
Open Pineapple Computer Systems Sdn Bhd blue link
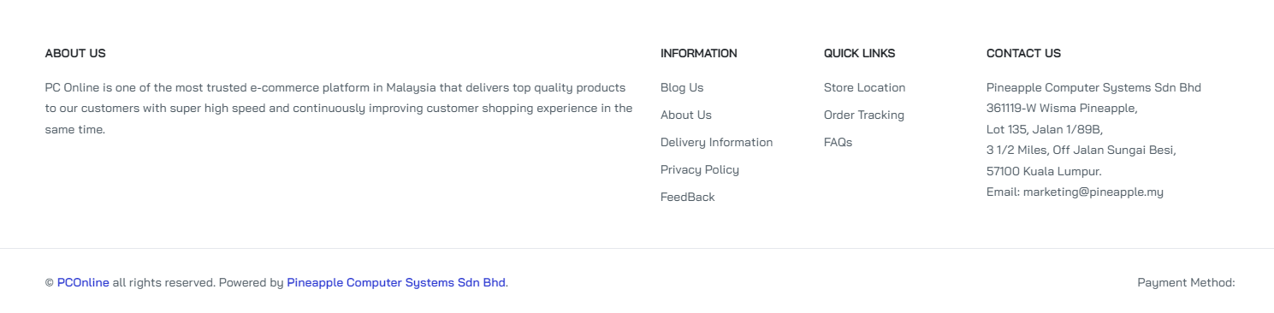pos(396,282)
